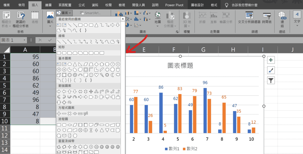Select the 數列1 legend entry
Screen dimensions: 303x154
point(172,149)
